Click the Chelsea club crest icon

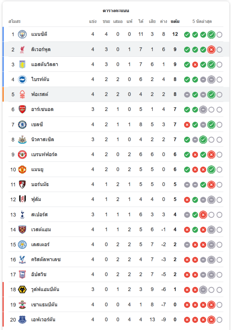coord(22,124)
